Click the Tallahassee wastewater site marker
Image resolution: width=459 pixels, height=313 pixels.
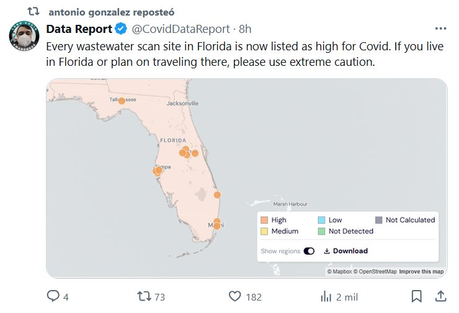(122, 101)
